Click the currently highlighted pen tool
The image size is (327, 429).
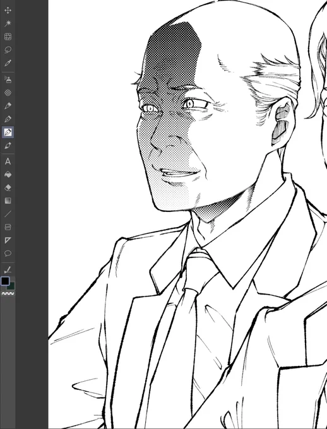pyautogui.click(x=8, y=132)
